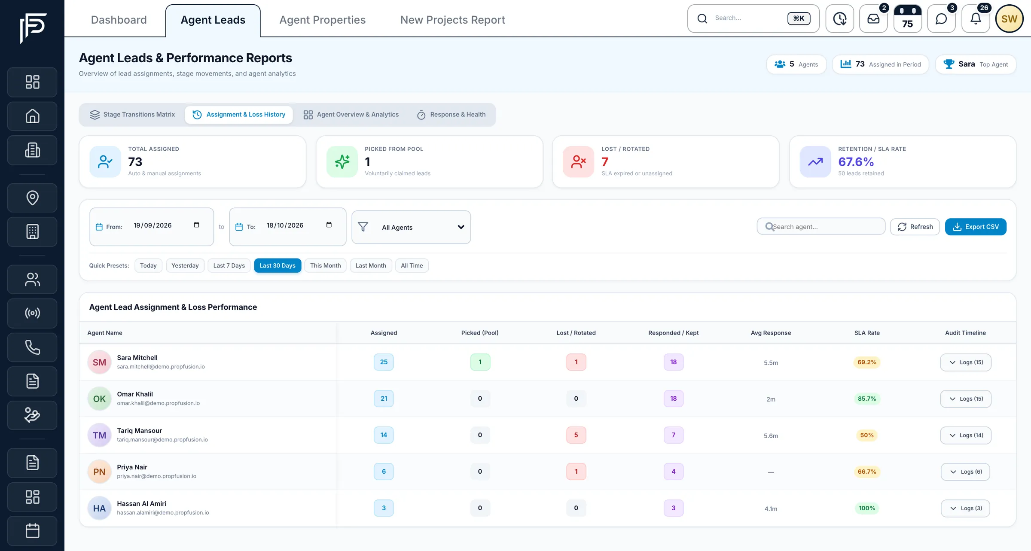Select the This Month preset

(325, 265)
